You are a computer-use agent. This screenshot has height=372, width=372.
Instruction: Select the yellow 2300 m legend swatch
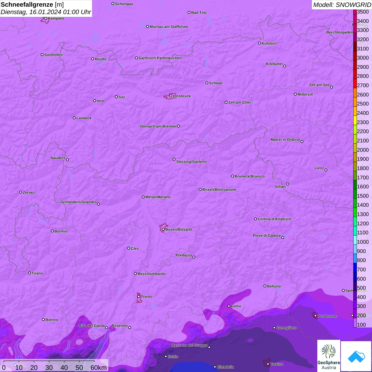pyautogui.click(x=355, y=120)
